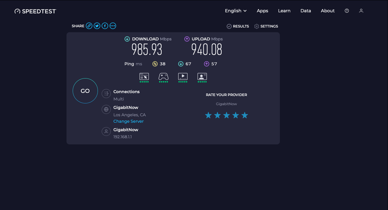Open the RESULTS page
This screenshot has width=388, height=210.
click(x=238, y=26)
